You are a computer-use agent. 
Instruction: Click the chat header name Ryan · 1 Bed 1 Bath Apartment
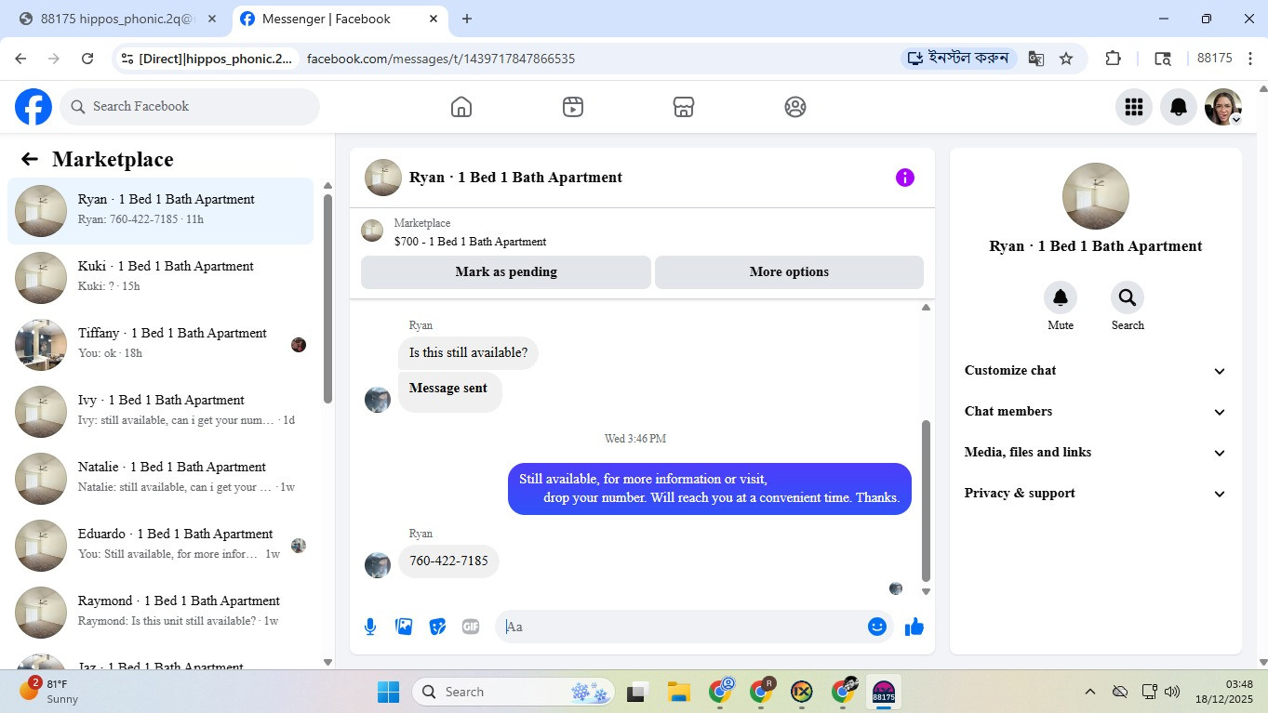point(515,178)
